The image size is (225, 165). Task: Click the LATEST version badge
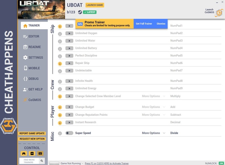click(90, 12)
